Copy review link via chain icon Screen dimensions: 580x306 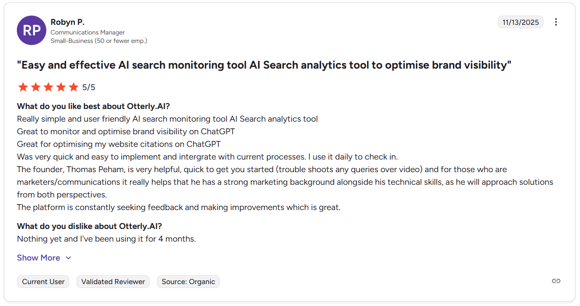(556, 281)
